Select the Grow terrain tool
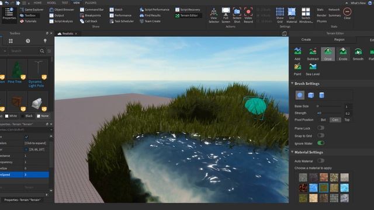The image size is (374, 210). 328,54
